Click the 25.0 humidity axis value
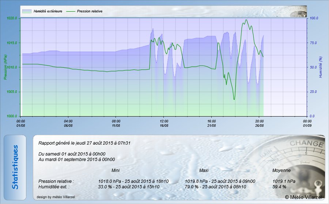Viewport: 329px width, 204px height. pos(313,92)
